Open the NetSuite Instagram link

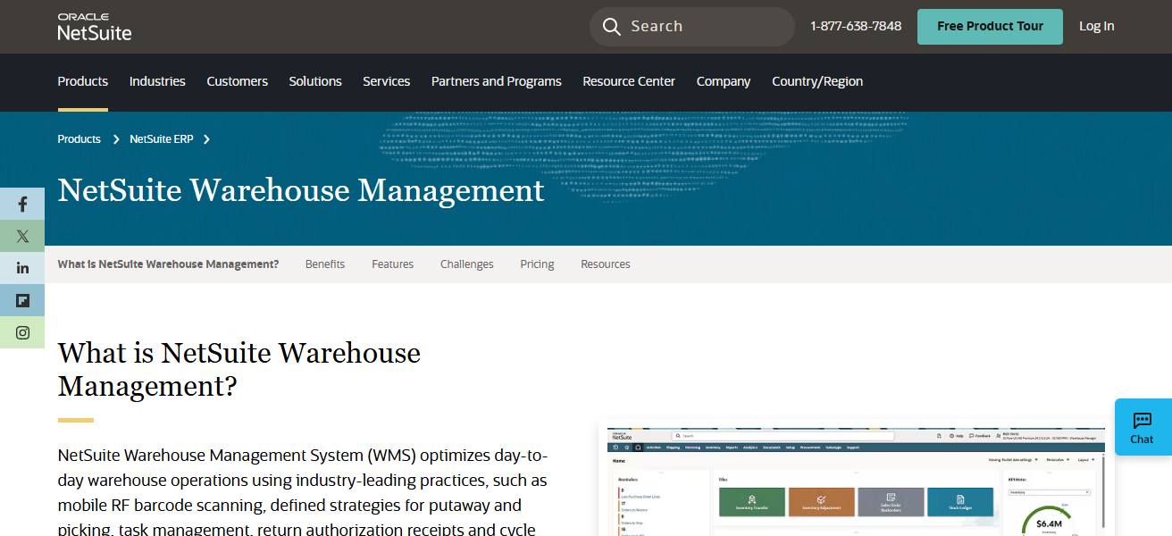pos(22,332)
